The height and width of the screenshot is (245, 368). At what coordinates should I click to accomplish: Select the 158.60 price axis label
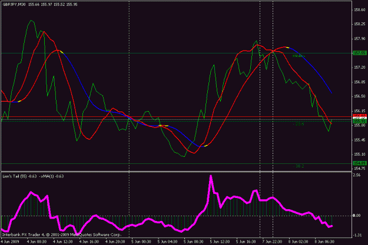[360, 10]
